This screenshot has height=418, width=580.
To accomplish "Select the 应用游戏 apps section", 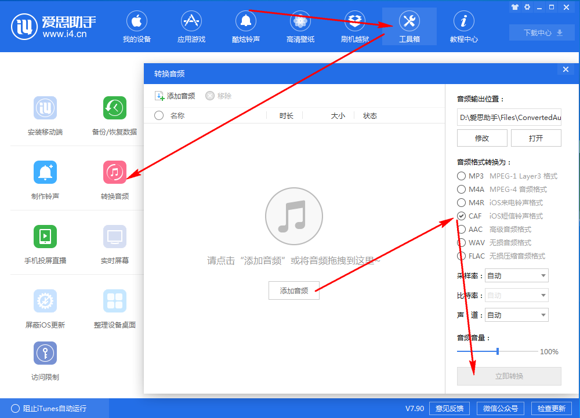I will coord(191,26).
